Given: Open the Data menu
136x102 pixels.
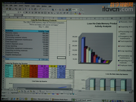Looking at the screenshot, I should pyautogui.click(x=38, y=6).
